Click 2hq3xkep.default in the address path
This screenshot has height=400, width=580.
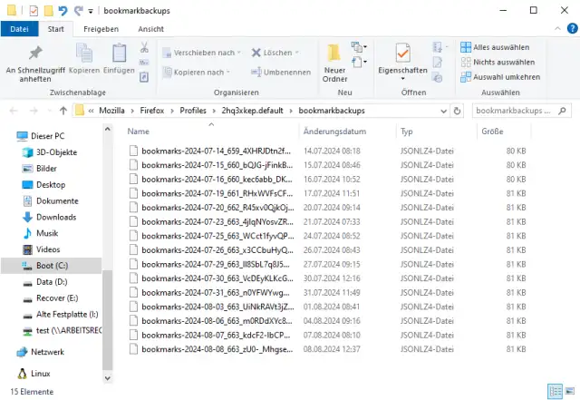click(252, 111)
